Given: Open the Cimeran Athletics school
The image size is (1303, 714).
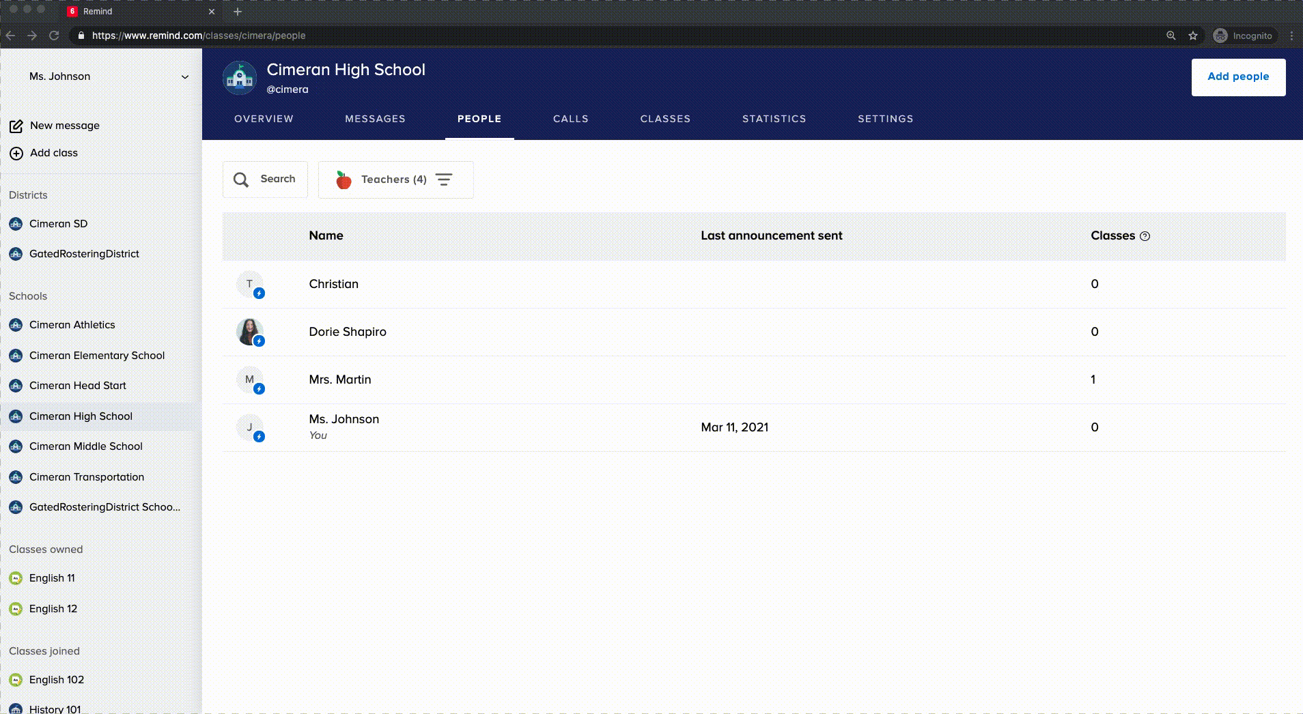Looking at the screenshot, I should [72, 325].
